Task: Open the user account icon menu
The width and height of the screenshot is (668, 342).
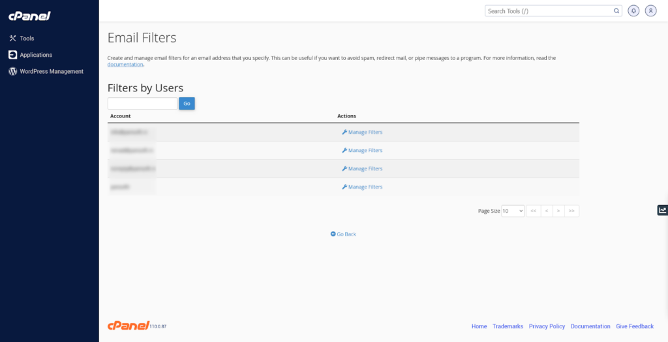Action: pos(650,11)
